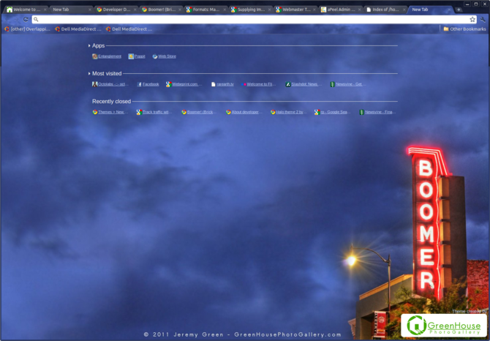Collapse the Most visited section triangle

pos(89,74)
